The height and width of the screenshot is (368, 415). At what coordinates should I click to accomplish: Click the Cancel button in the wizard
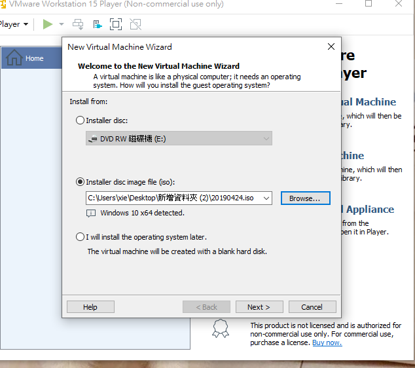coord(312,307)
